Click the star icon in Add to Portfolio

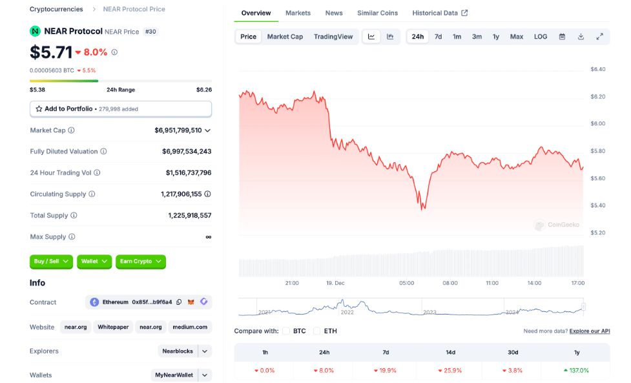click(x=39, y=109)
